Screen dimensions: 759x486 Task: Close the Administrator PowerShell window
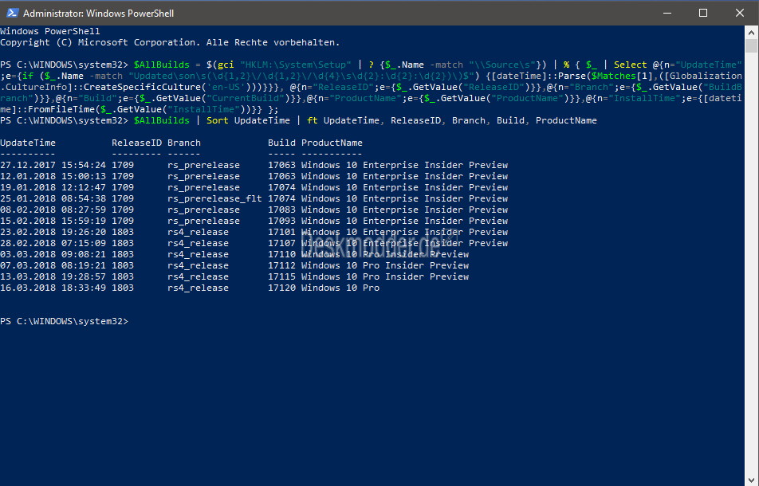740,13
